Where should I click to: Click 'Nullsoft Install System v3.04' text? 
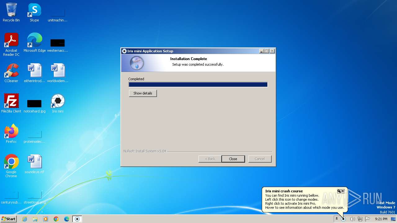(145, 151)
